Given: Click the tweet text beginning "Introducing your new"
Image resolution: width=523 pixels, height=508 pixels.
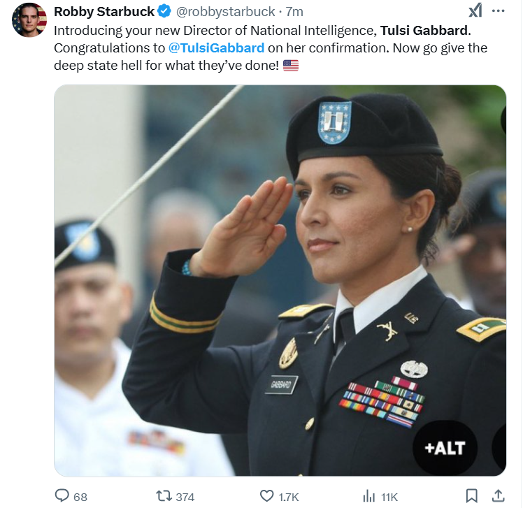Looking at the screenshot, I should [210, 31].
